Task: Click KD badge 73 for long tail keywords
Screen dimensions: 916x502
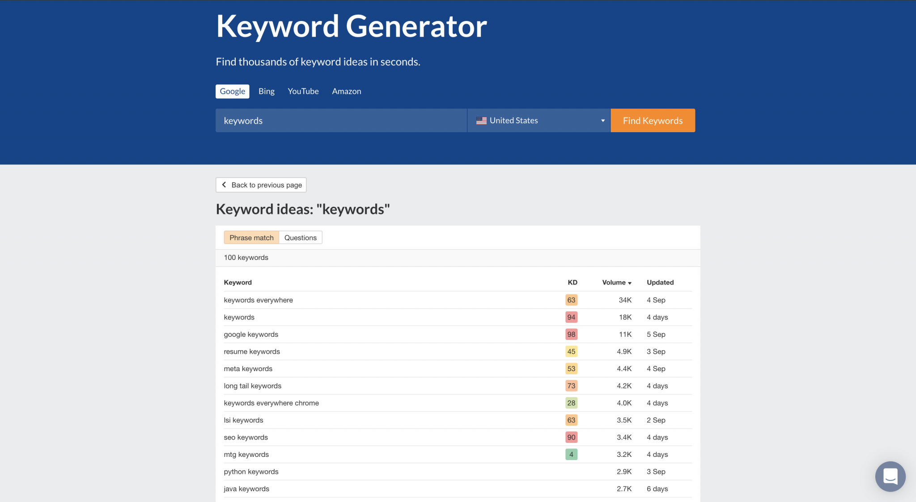Action: pyautogui.click(x=571, y=386)
